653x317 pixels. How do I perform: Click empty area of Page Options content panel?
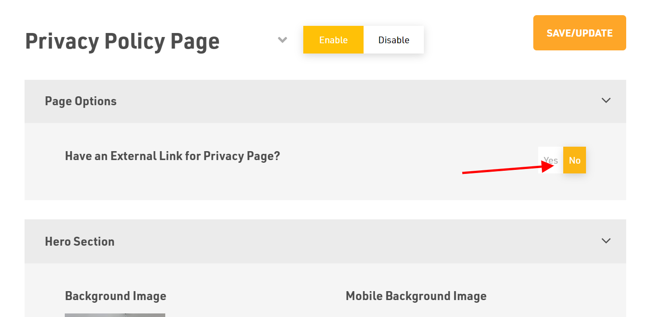(313, 185)
